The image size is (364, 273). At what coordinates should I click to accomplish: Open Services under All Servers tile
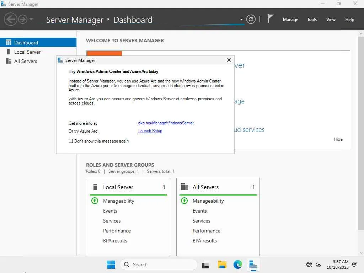coord(201,221)
